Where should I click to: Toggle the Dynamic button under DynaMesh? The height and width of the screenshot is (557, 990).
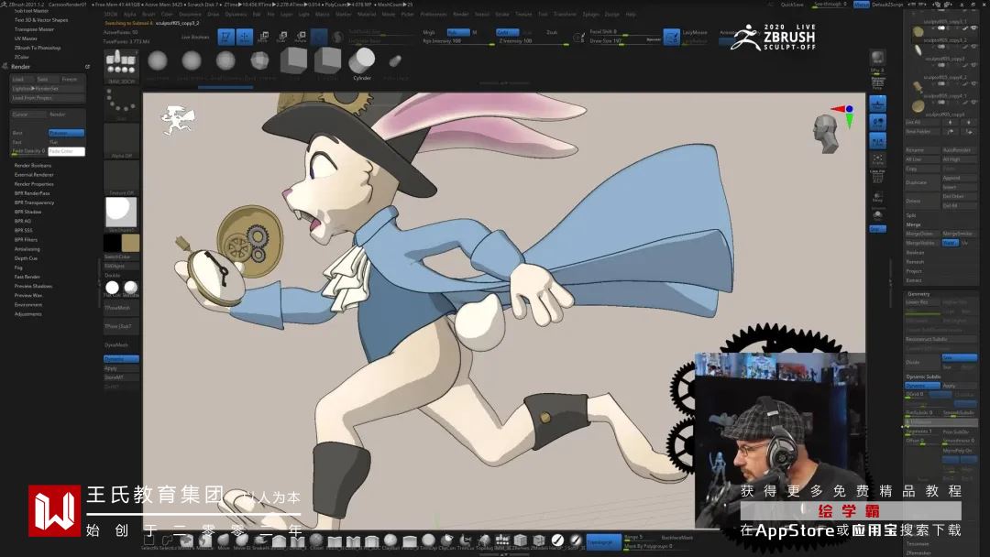121,359
